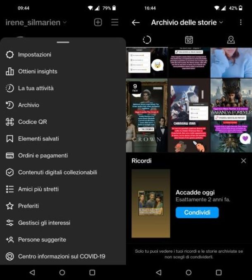Tap the create new post plus icon
This screenshot has width=252, height=280.
coord(98,22)
